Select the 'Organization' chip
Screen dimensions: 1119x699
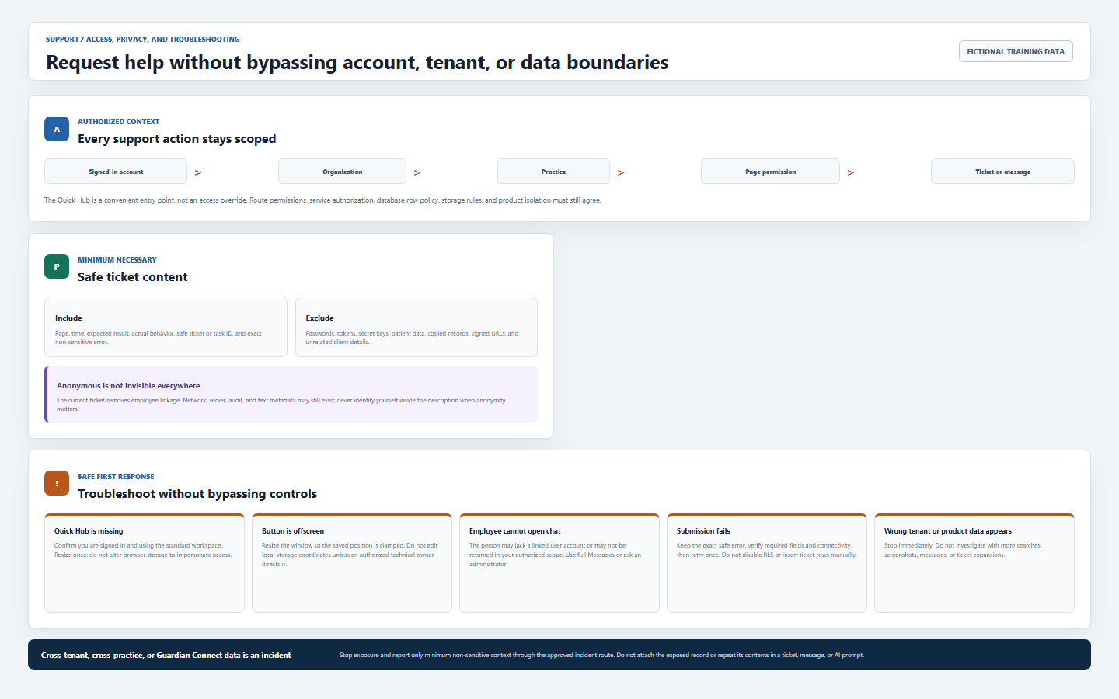[342, 172]
